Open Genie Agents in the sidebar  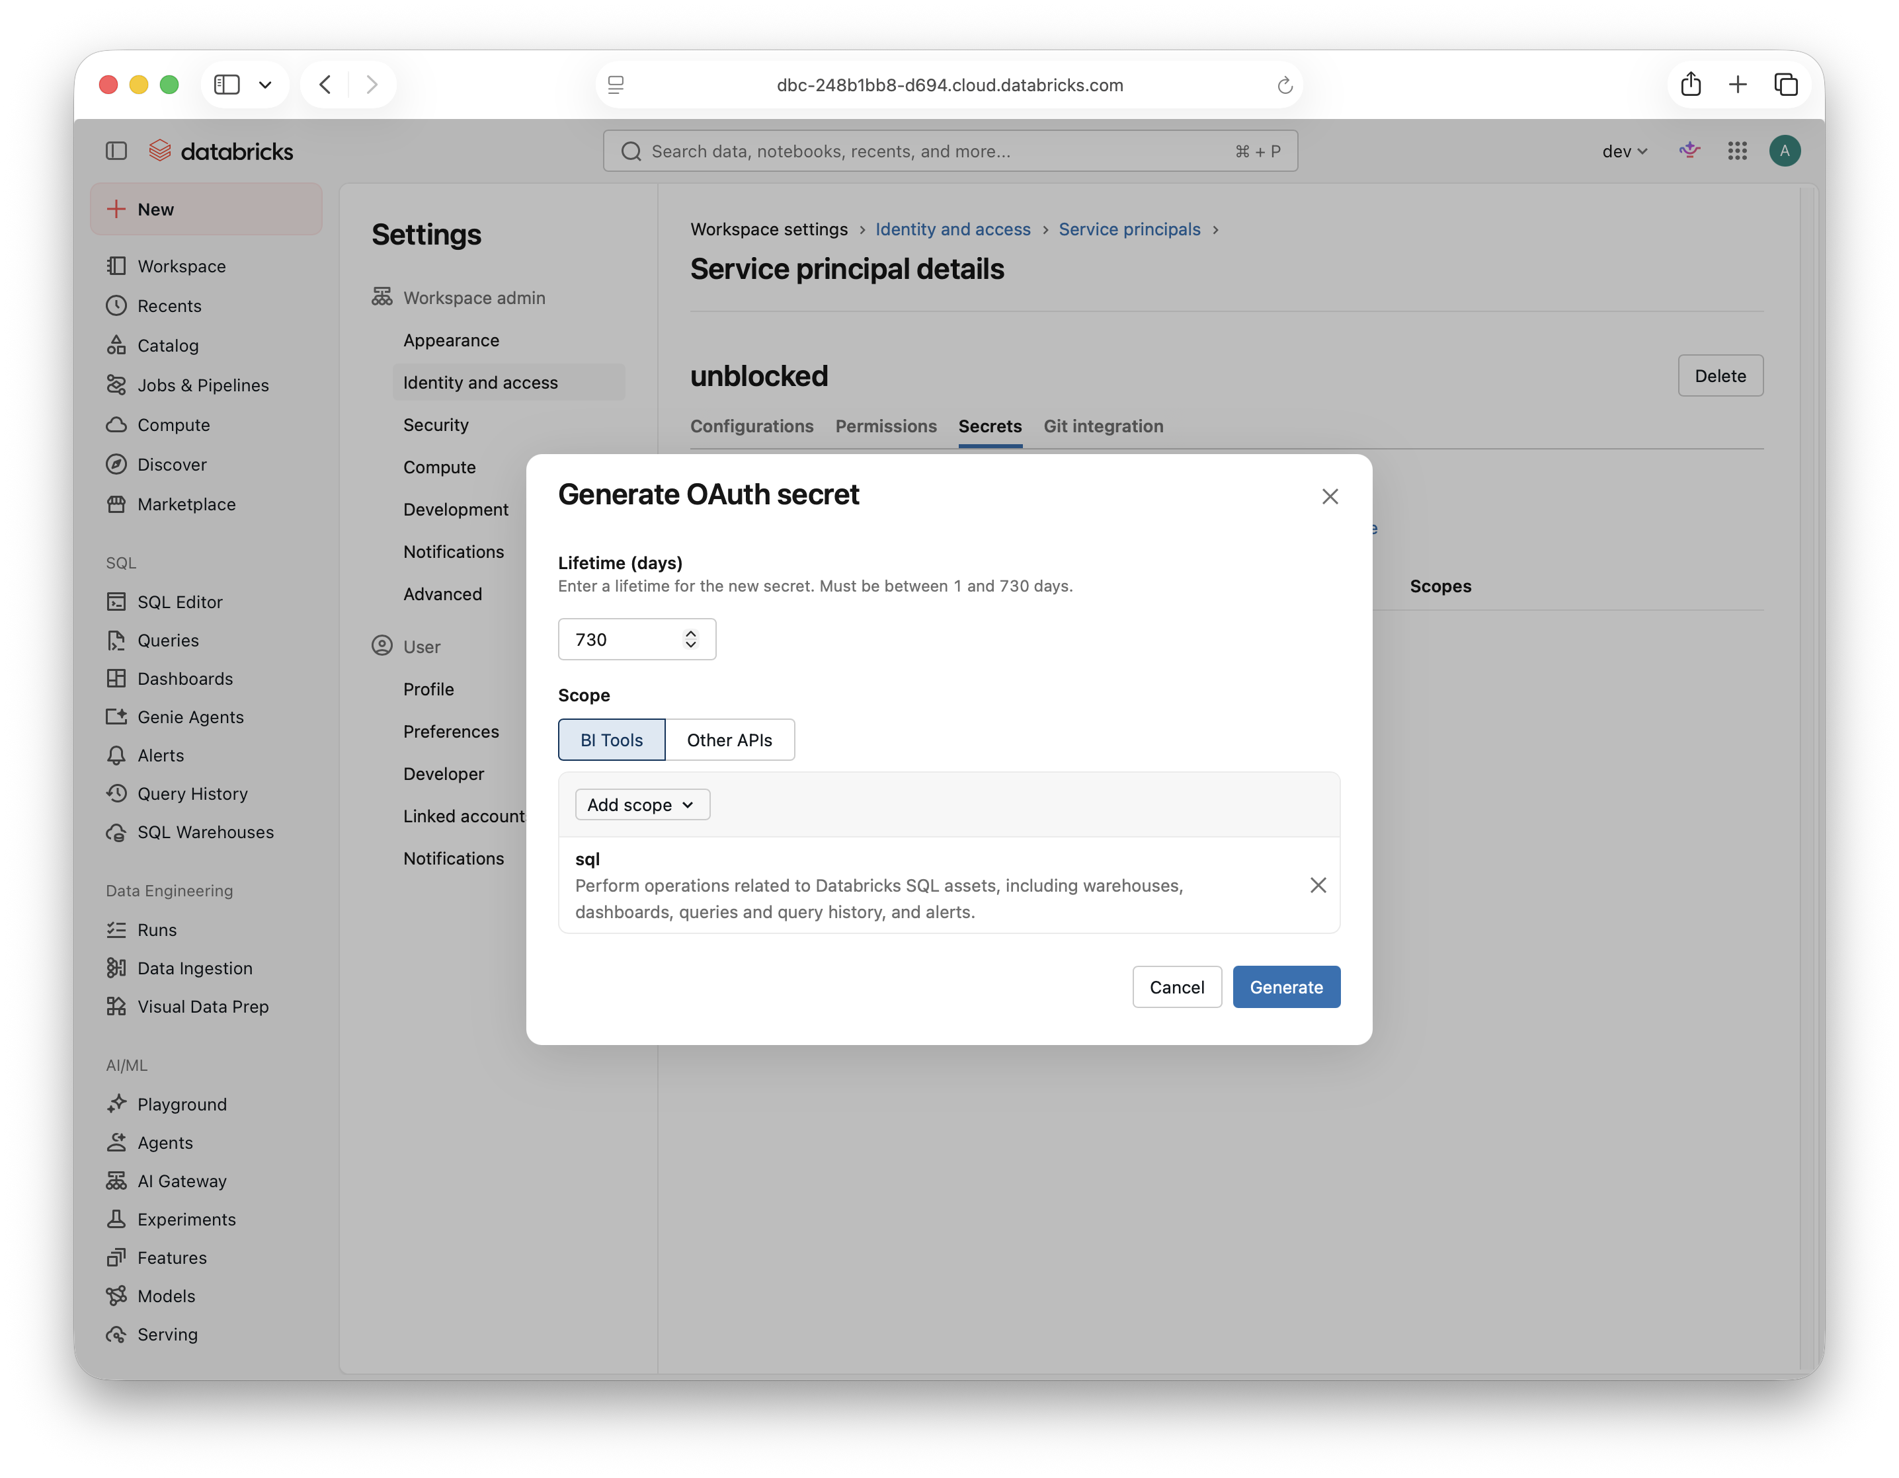click(x=190, y=717)
